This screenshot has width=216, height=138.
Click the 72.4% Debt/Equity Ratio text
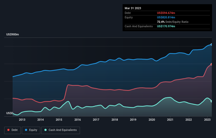(173, 22)
